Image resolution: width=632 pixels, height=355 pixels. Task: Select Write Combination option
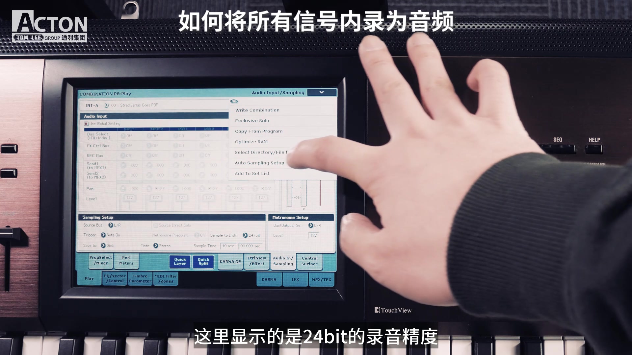[x=257, y=110]
